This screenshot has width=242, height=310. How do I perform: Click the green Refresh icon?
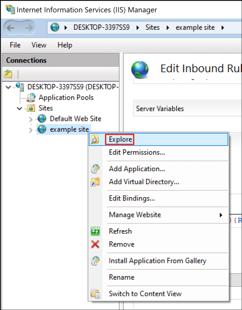96,231
